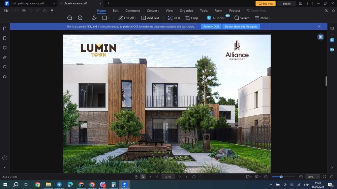Switch to the Comment tab

click(x=132, y=10)
